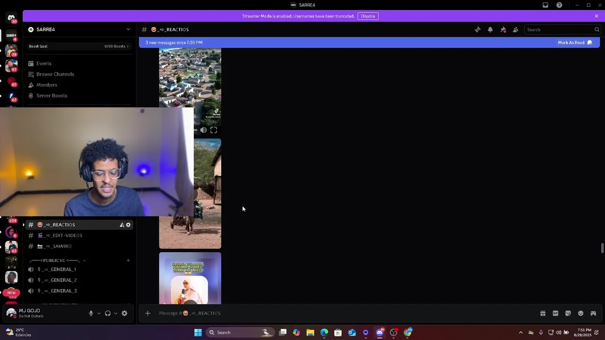The image size is (605, 340).
Task: Open the gift Nitro icon in message bar
Action: (x=543, y=313)
